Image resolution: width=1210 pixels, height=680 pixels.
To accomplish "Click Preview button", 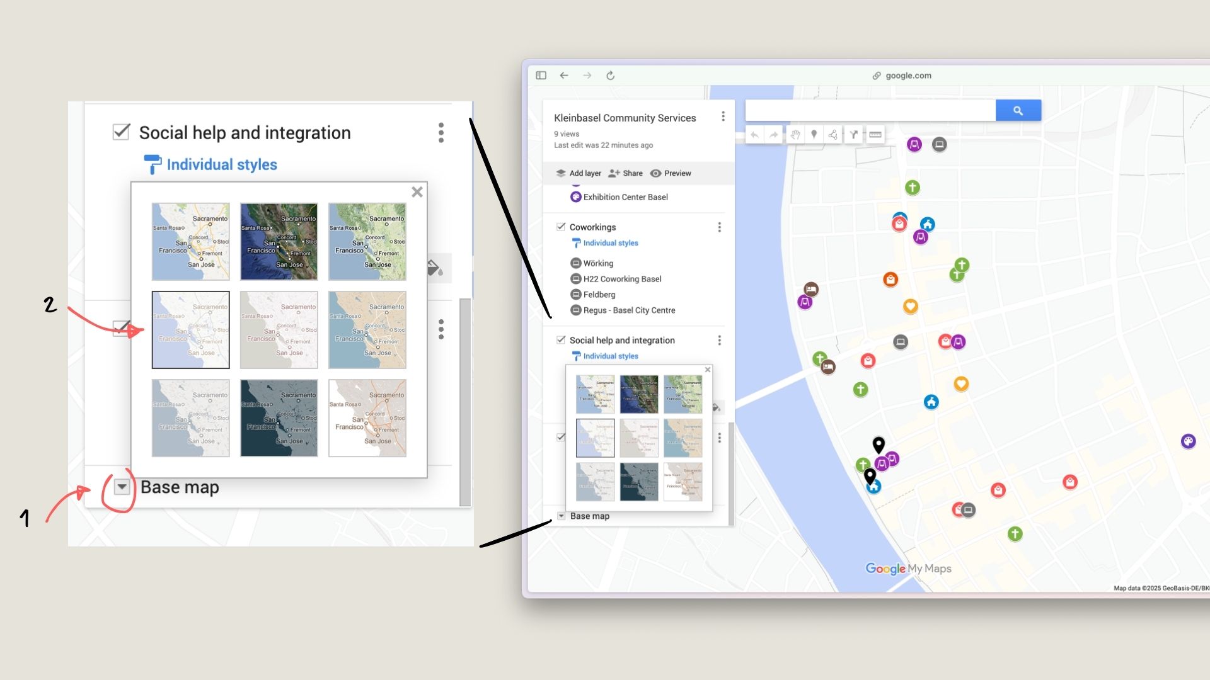I will 671,173.
